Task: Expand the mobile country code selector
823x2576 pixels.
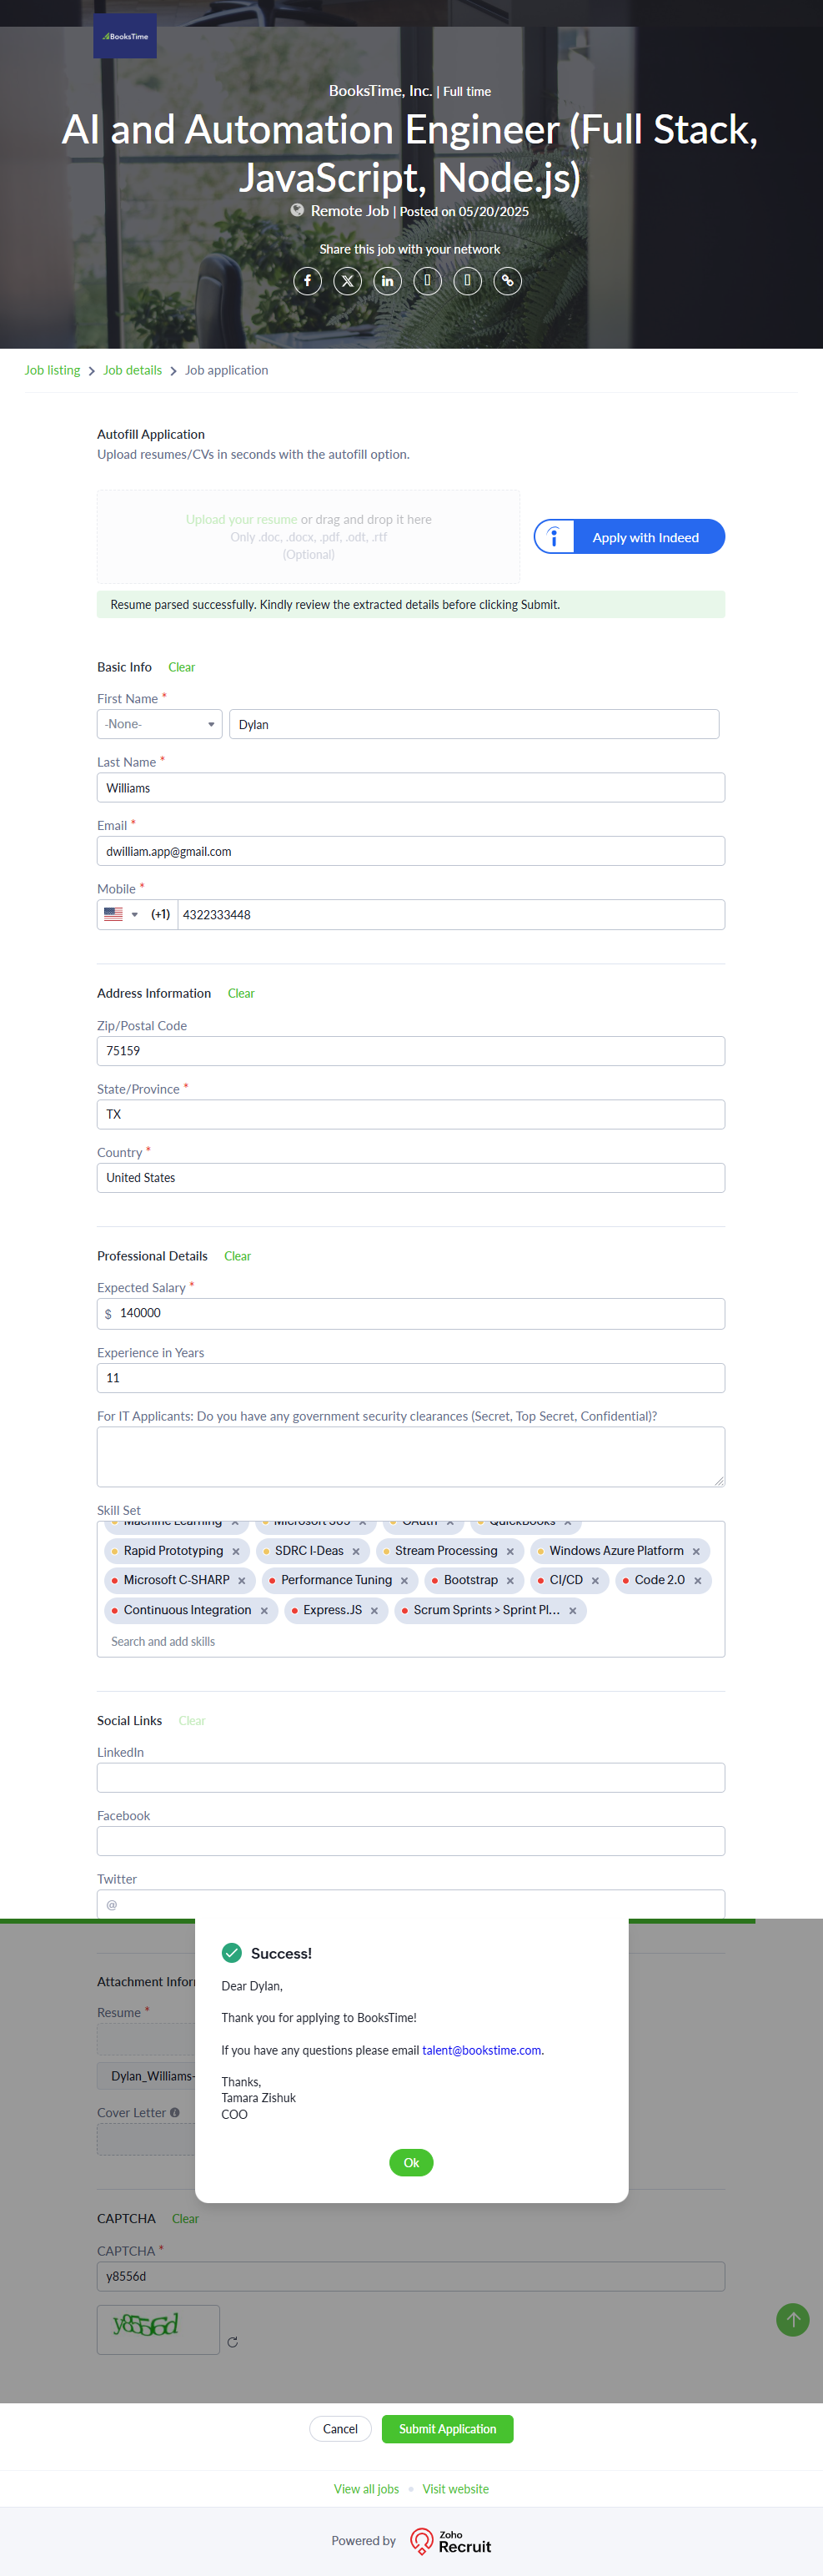Action: point(121,915)
